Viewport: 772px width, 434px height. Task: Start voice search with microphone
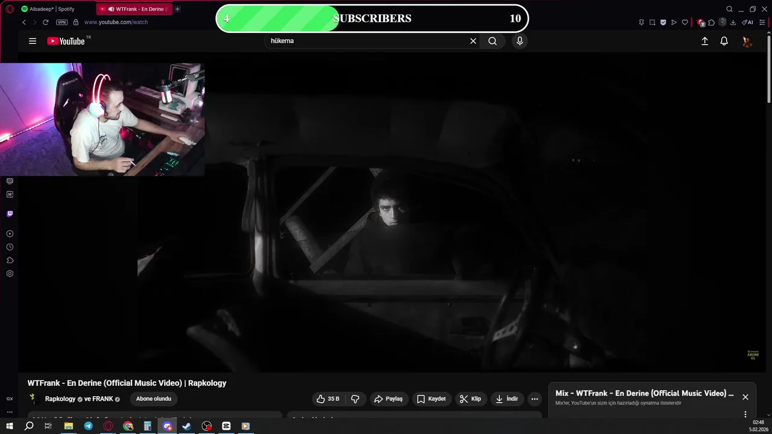pos(520,41)
